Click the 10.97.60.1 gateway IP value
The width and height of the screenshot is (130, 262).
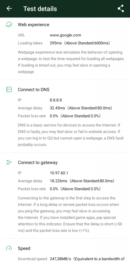(59, 173)
